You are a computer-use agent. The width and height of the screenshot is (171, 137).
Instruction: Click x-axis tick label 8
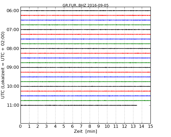coord(90,126)
